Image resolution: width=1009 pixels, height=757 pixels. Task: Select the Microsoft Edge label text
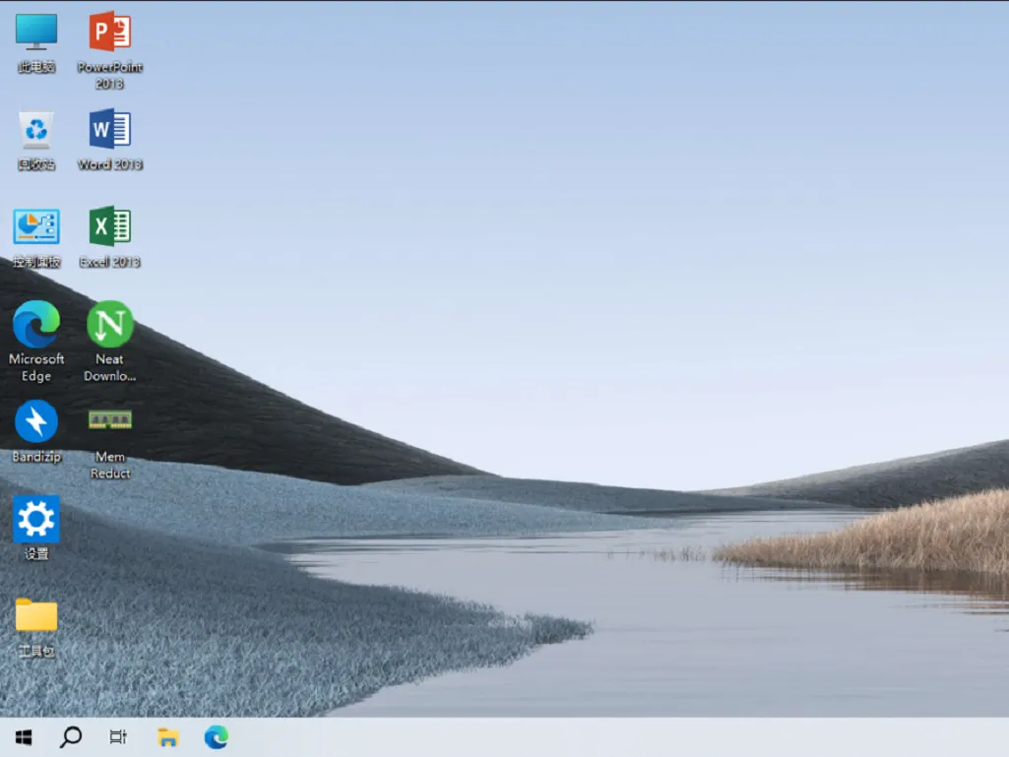coord(36,366)
